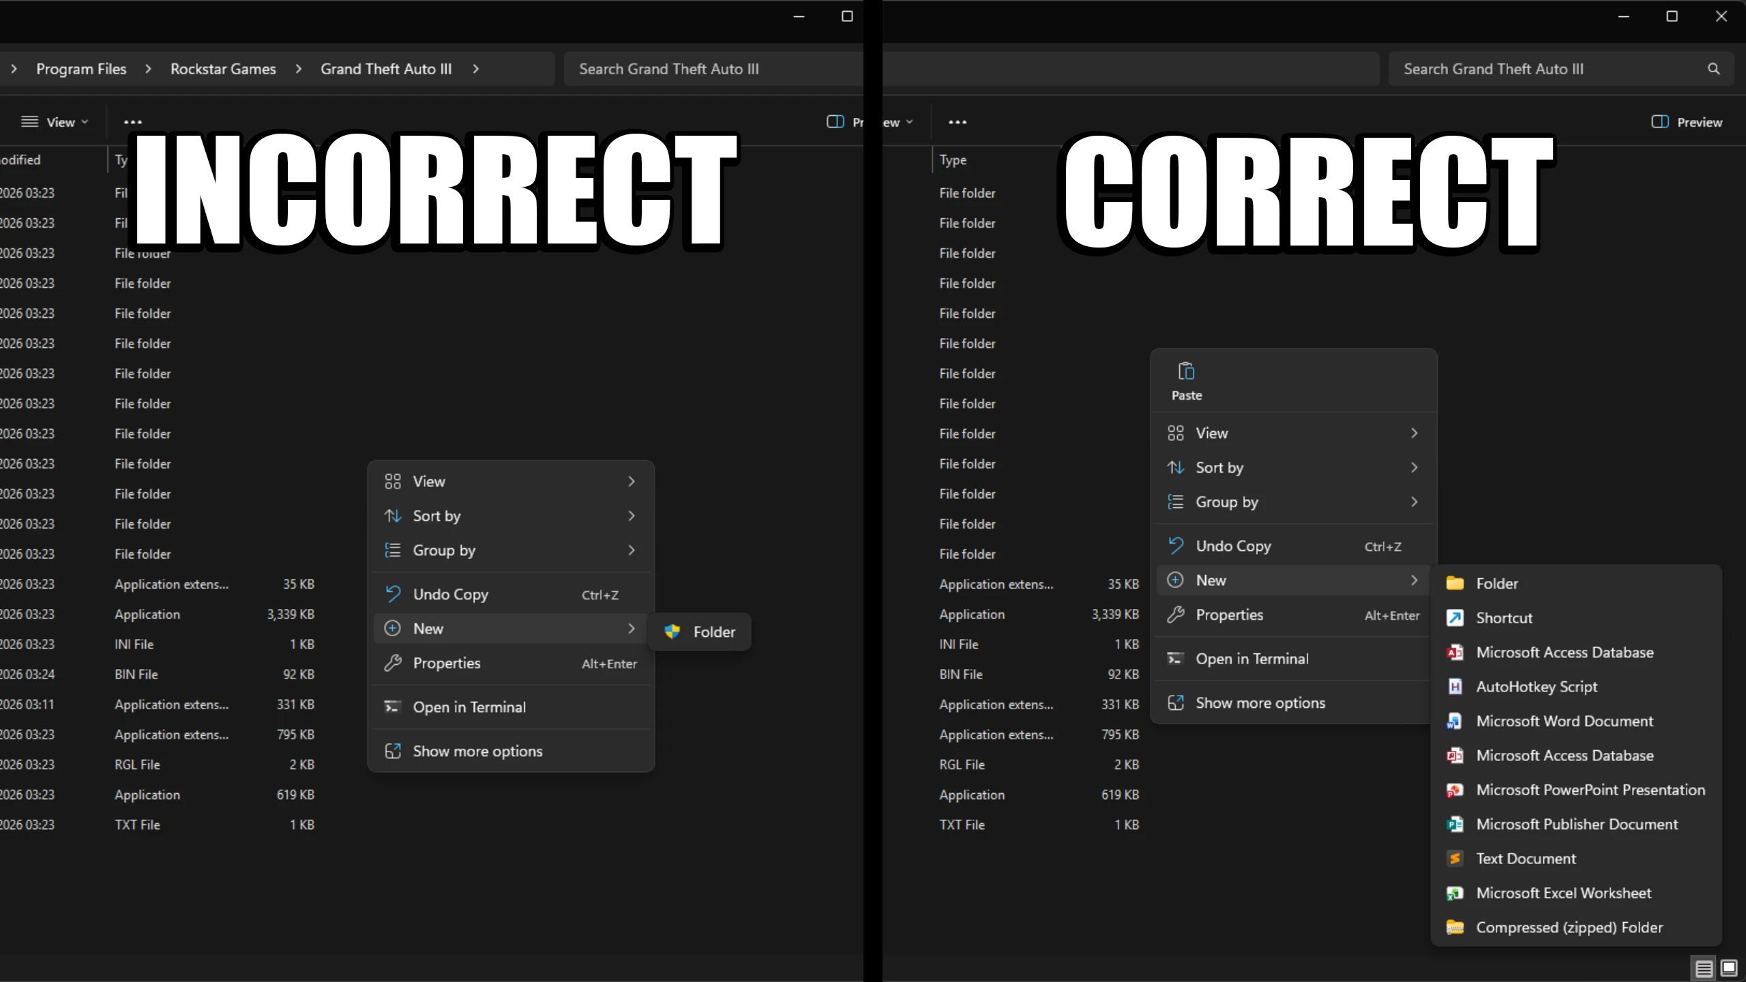
Task: Select Shortcut from the New submenu
Action: [x=1504, y=618]
